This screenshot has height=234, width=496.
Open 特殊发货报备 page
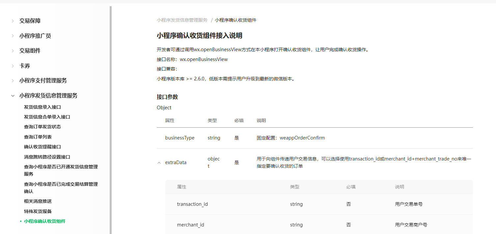(38, 211)
